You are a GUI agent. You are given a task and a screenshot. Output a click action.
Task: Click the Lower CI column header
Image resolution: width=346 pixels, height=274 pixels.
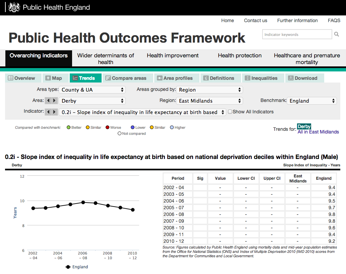pyautogui.click(x=246, y=178)
